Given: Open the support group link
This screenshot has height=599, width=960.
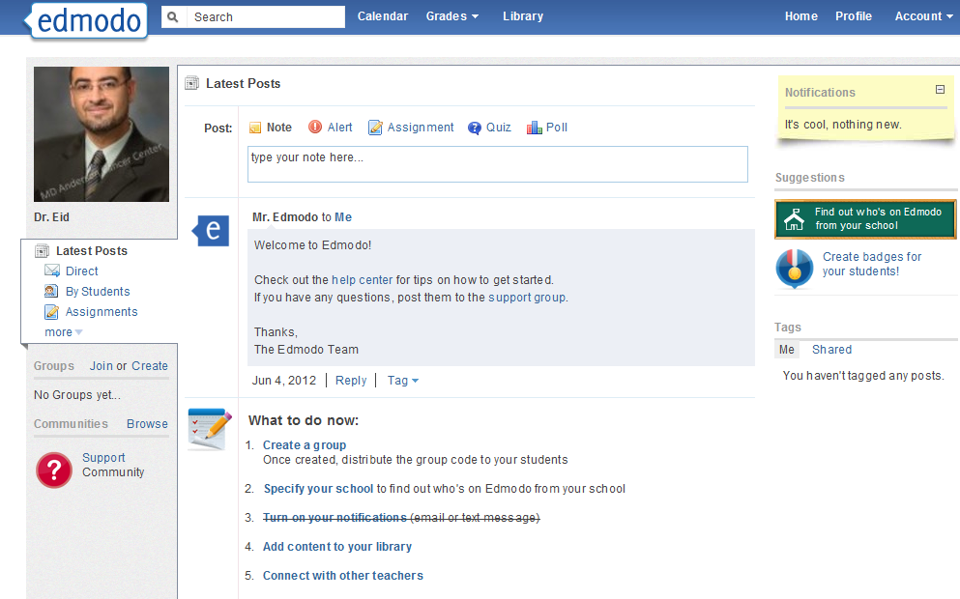Looking at the screenshot, I should 527,298.
